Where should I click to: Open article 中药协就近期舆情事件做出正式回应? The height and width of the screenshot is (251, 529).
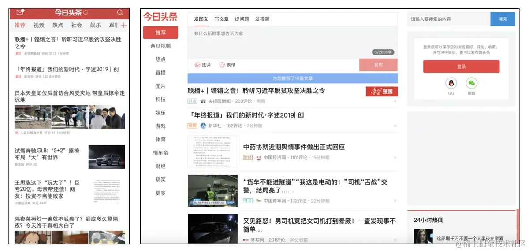tap(294, 147)
